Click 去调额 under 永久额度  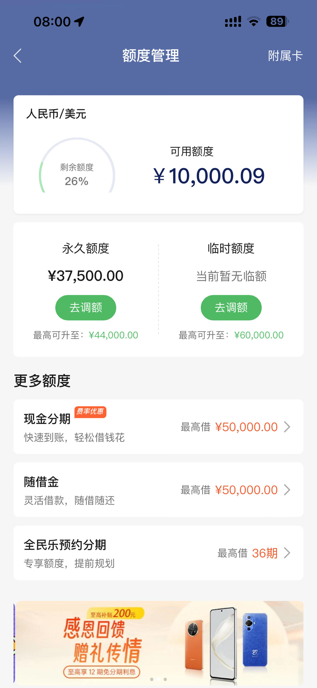tap(86, 307)
